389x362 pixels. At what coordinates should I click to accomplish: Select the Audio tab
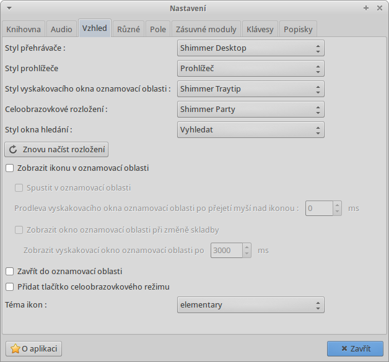coord(61,29)
